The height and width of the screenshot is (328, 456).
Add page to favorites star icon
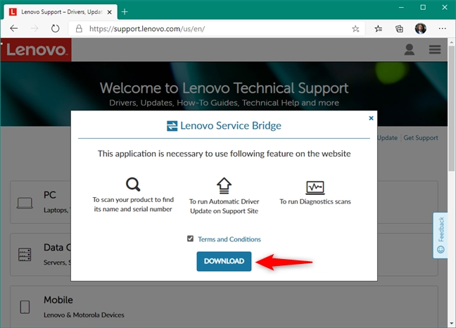[355, 28]
